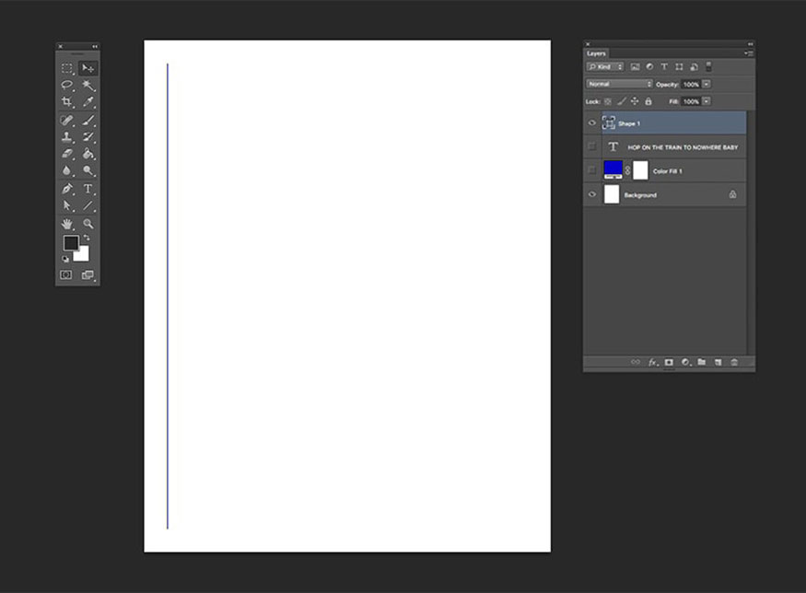Open the Layers panel flyout menu
806x593 pixels.
(748, 53)
